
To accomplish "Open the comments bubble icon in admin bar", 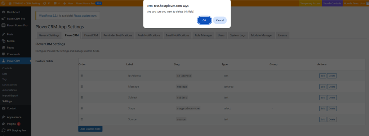I will click(57, 3).
